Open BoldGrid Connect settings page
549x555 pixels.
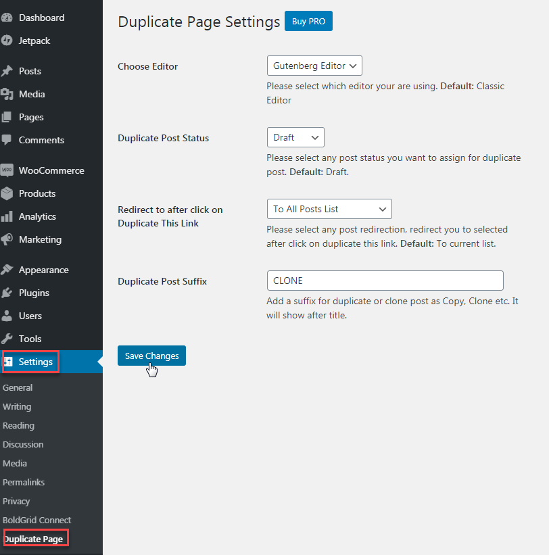point(37,520)
